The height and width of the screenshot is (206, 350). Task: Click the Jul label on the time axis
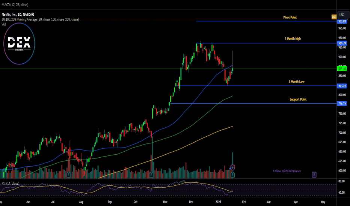point(53,202)
